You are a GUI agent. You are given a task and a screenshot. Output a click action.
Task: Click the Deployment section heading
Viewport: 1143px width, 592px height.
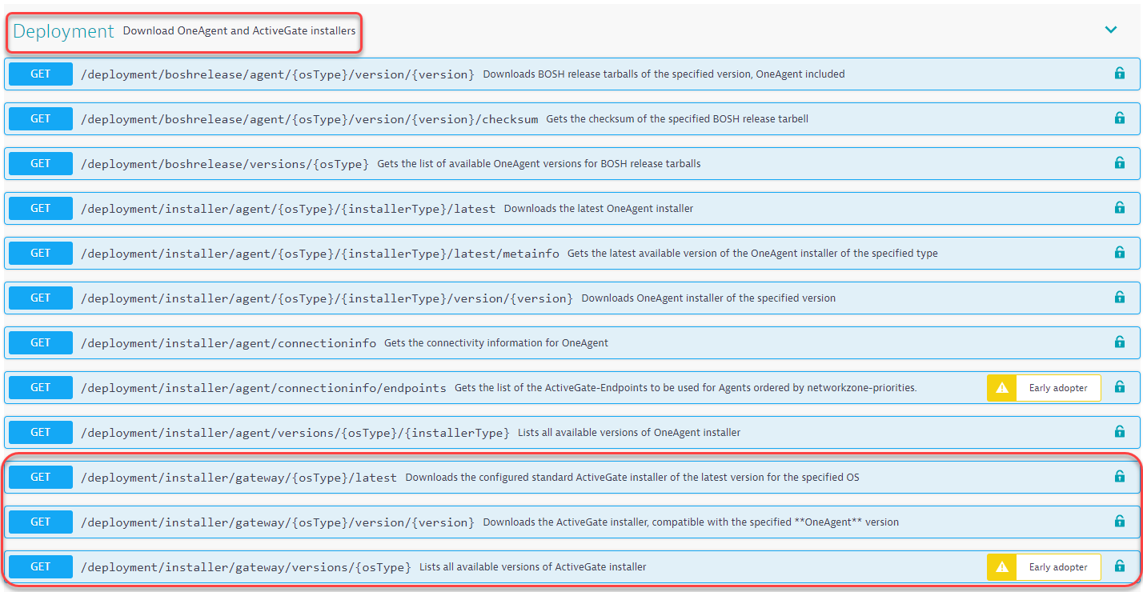pyautogui.click(x=64, y=31)
